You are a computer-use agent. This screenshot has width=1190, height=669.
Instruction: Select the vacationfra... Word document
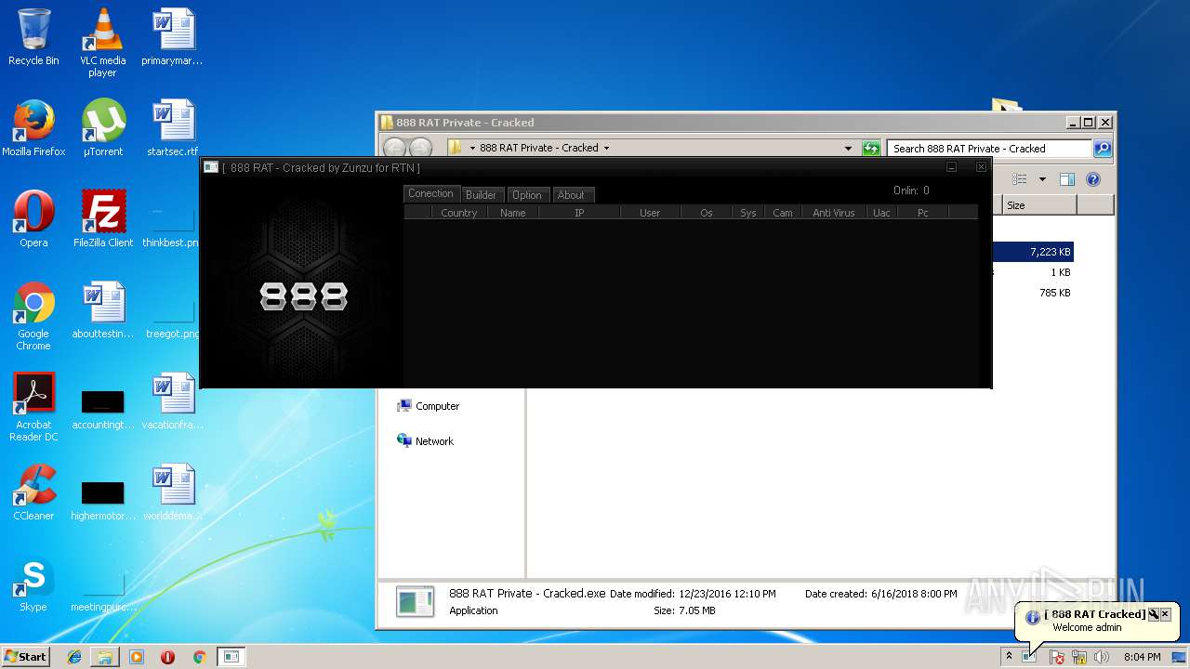pyautogui.click(x=172, y=401)
